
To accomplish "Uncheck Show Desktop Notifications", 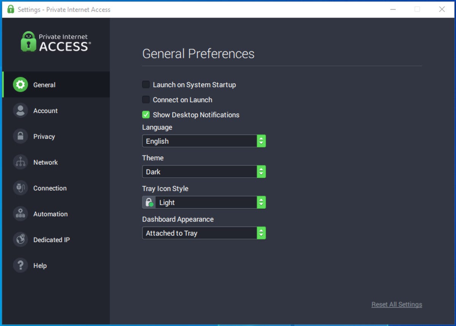I will [146, 115].
